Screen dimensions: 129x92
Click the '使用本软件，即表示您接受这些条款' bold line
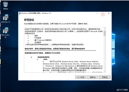point(55,49)
